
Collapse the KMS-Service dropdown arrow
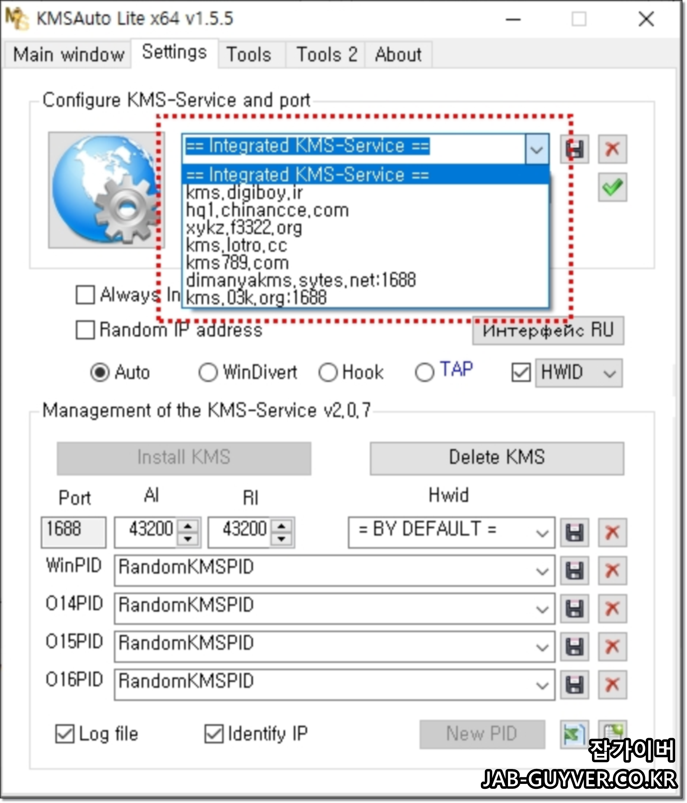[537, 149]
